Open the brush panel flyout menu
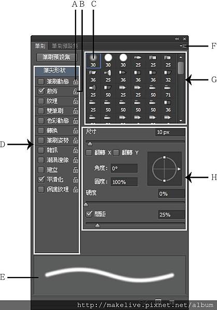Viewport: 217px width, 310px height. click(183, 46)
